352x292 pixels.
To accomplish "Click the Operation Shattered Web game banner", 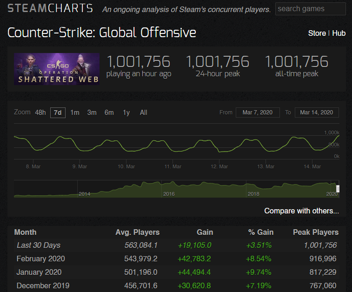I will [x=57, y=69].
